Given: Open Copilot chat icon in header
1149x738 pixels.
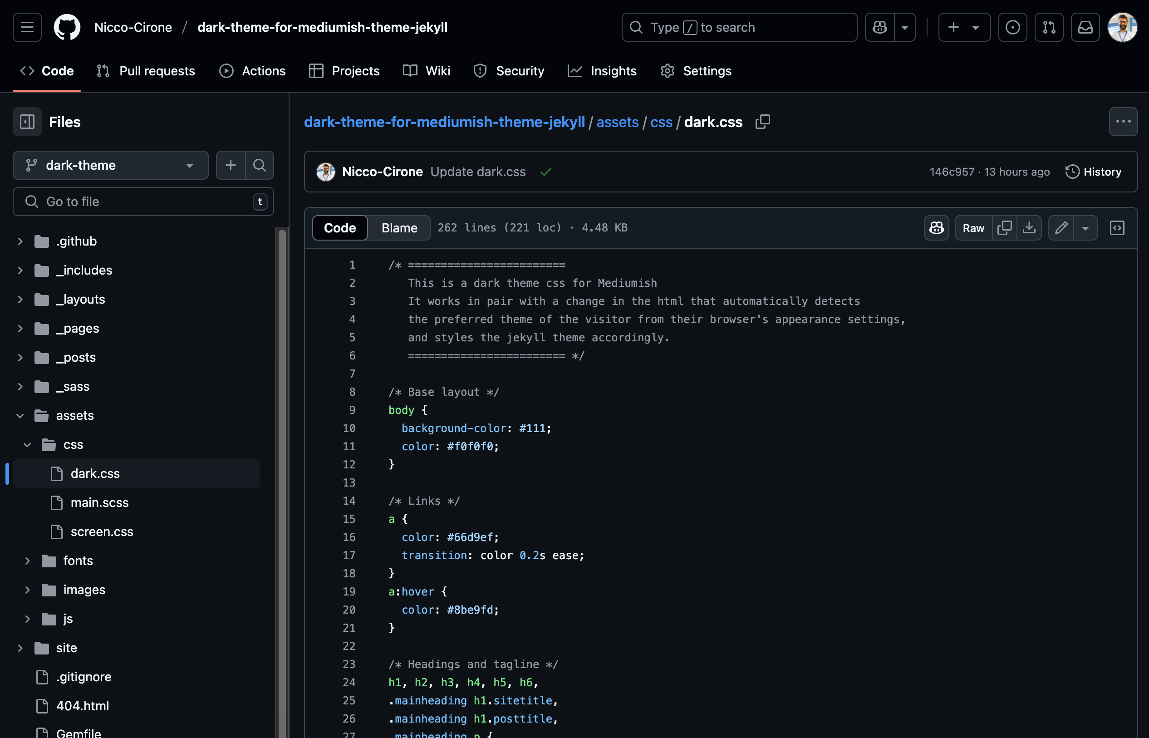Looking at the screenshot, I should [x=880, y=27].
